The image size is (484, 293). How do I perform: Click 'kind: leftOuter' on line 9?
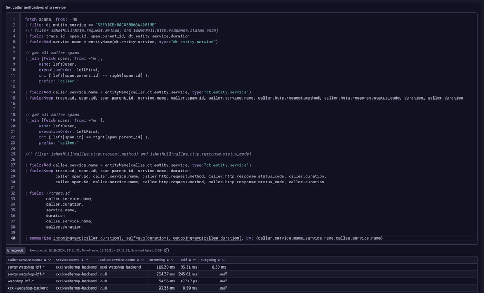[x=57, y=64]
